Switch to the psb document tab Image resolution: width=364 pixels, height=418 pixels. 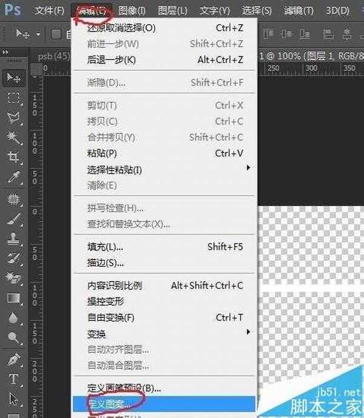click(53, 56)
